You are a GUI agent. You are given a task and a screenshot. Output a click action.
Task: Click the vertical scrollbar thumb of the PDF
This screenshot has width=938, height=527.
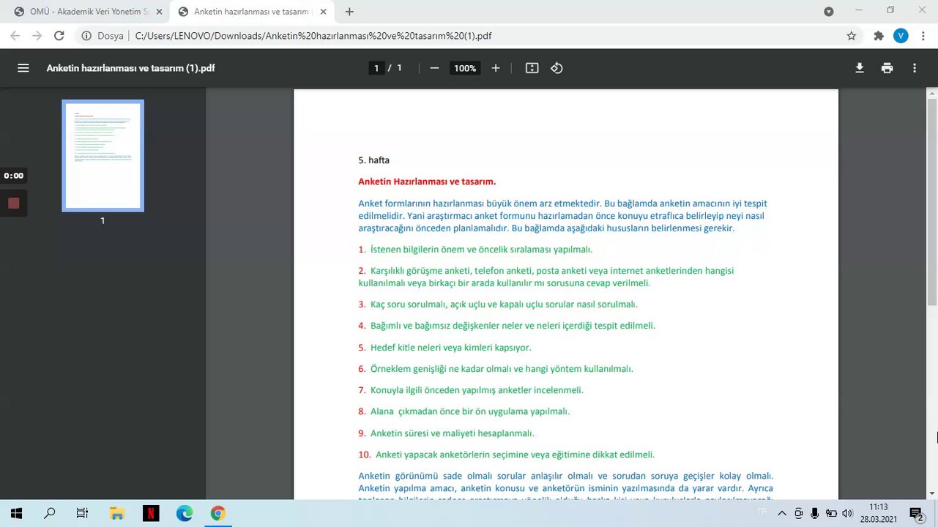(931, 201)
